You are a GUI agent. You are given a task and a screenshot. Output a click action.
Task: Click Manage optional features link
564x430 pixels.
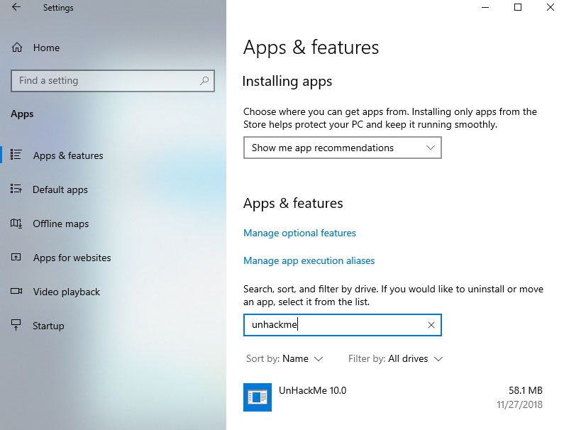299,233
